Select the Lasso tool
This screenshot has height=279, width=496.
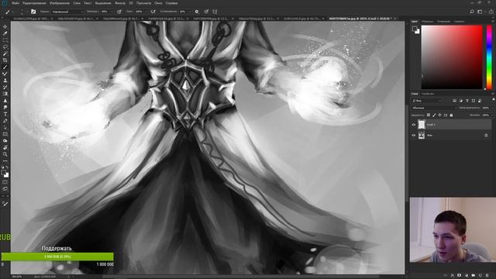(x=5, y=46)
